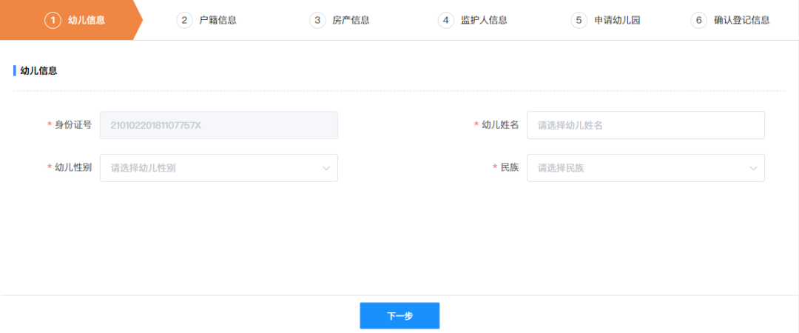Screen dimensions: 799x333
Task: Click the 身份证号 field
Action: [x=218, y=125]
